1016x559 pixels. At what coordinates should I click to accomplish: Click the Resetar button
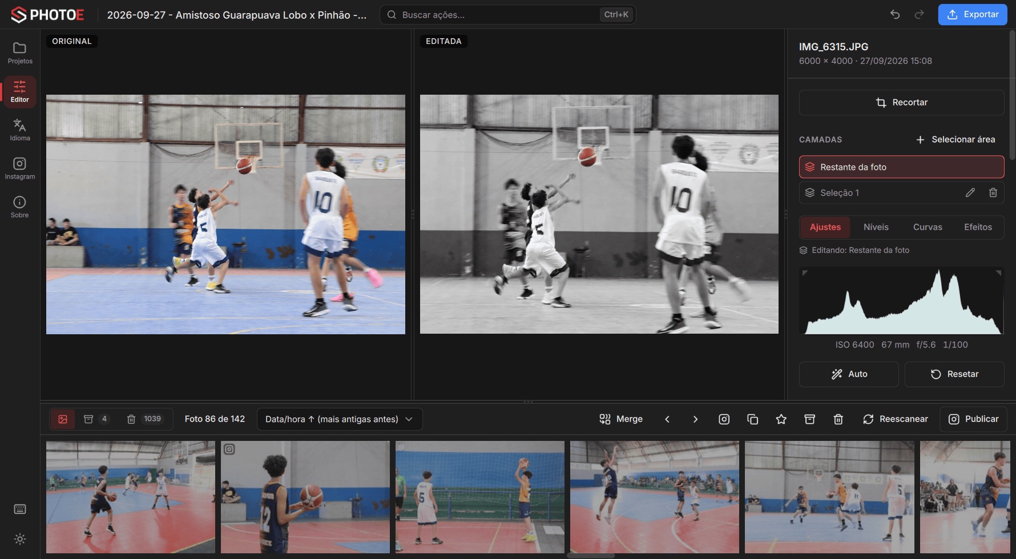point(954,374)
